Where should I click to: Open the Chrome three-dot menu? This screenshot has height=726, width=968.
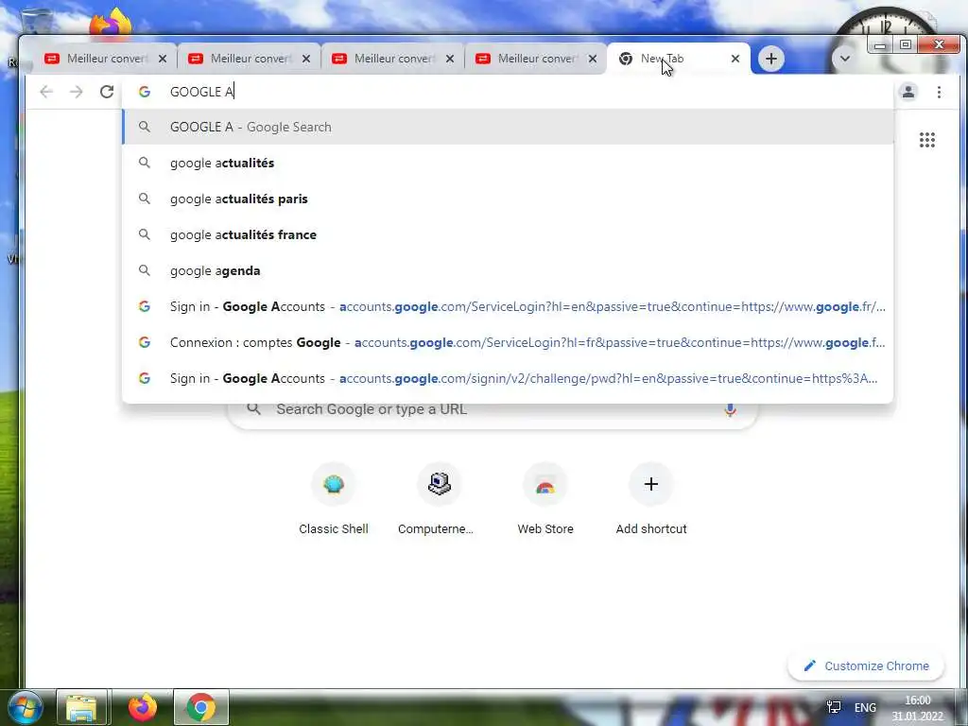(x=939, y=92)
